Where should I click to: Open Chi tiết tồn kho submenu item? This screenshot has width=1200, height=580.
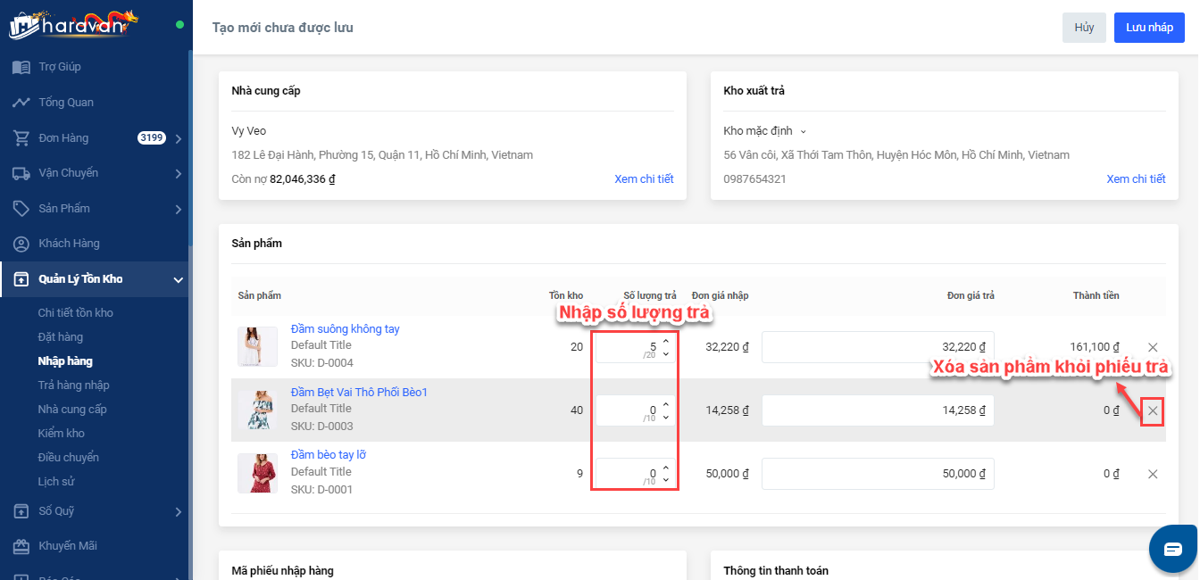coord(75,313)
